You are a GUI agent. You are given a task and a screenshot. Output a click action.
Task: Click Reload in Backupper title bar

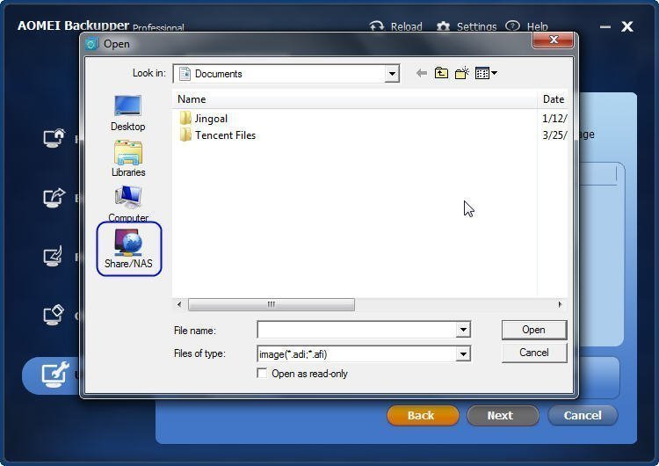(x=396, y=26)
